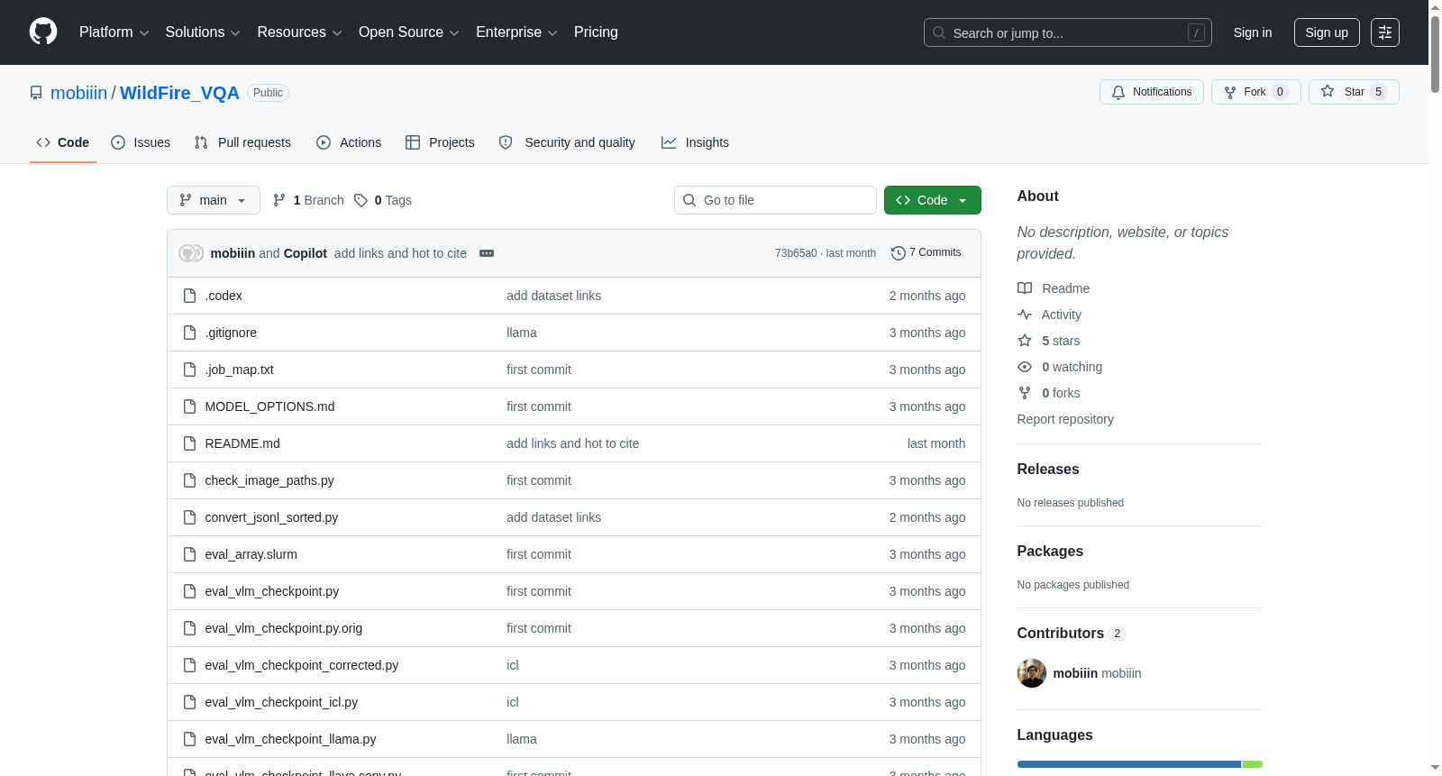The image size is (1442, 776).
Task: Click the blue Python language bar
Action: click(1129, 764)
